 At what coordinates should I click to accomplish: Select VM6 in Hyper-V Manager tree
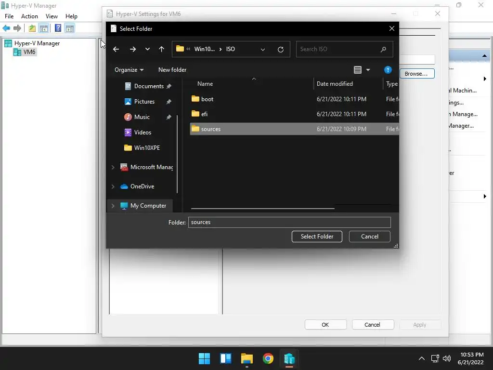click(29, 52)
